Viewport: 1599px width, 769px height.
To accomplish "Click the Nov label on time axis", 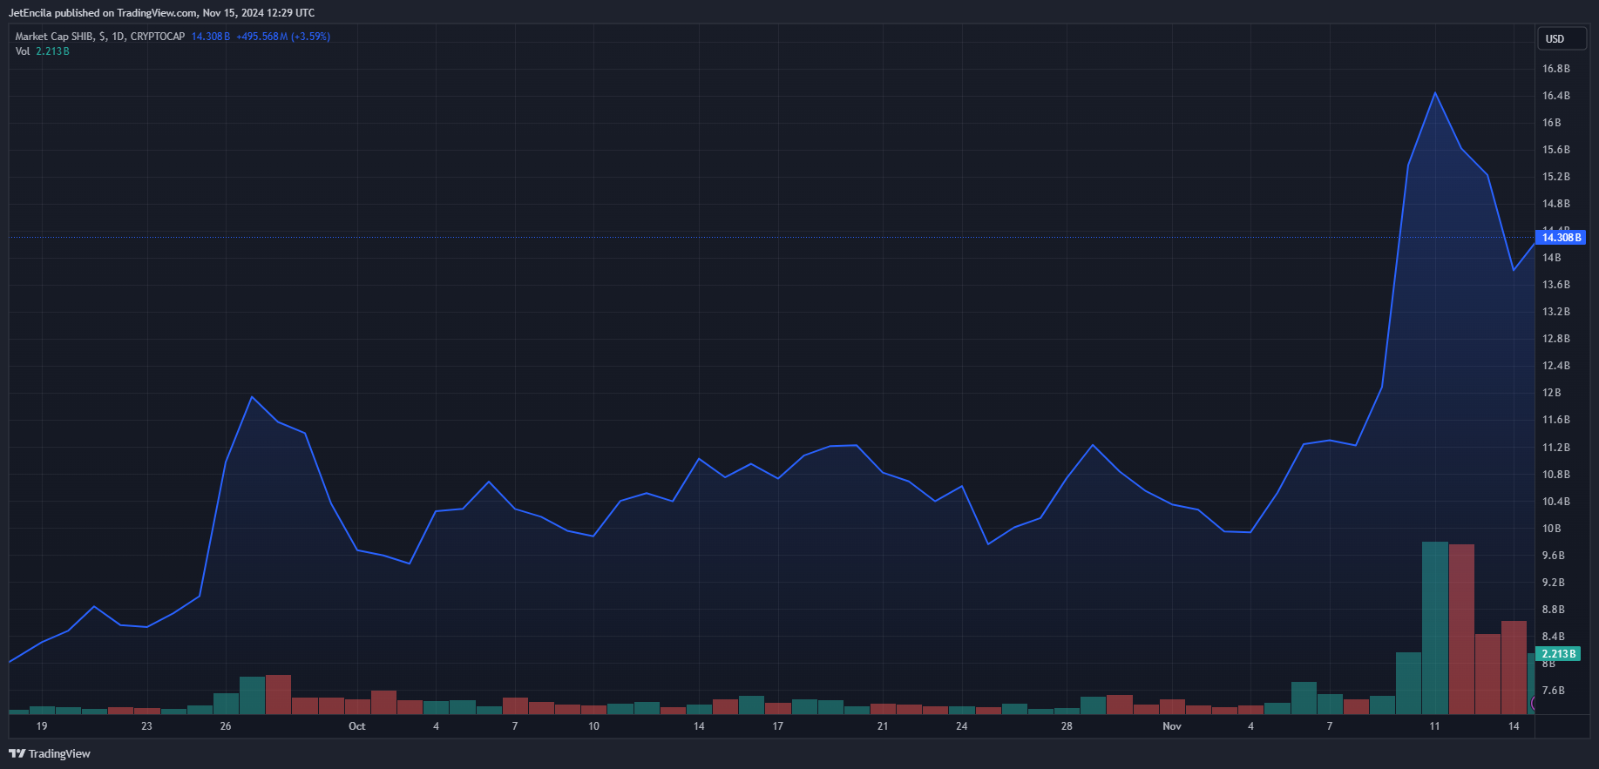I will (1172, 726).
